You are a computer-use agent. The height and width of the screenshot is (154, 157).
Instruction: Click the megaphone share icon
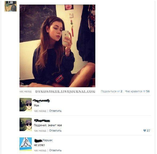pyautogui.click(x=118, y=91)
